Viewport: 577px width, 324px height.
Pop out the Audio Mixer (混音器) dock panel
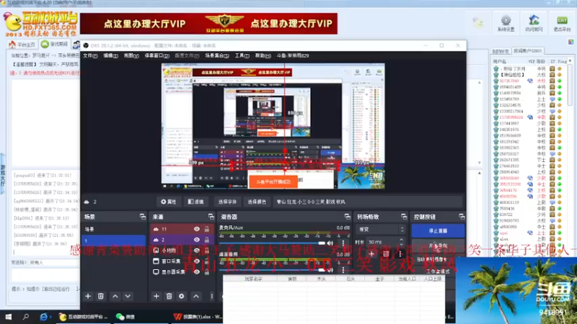[347, 217]
